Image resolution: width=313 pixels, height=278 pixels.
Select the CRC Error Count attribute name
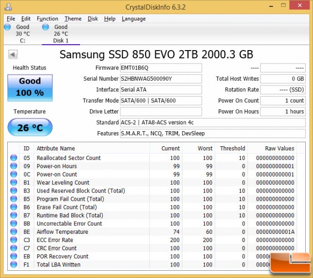[56, 248]
